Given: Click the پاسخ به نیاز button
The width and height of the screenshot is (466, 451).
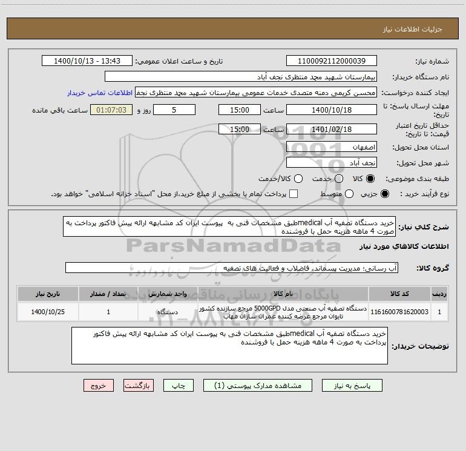Looking at the screenshot, I should (x=352, y=386).
